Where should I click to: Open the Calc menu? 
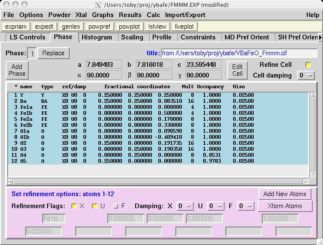(x=153, y=15)
